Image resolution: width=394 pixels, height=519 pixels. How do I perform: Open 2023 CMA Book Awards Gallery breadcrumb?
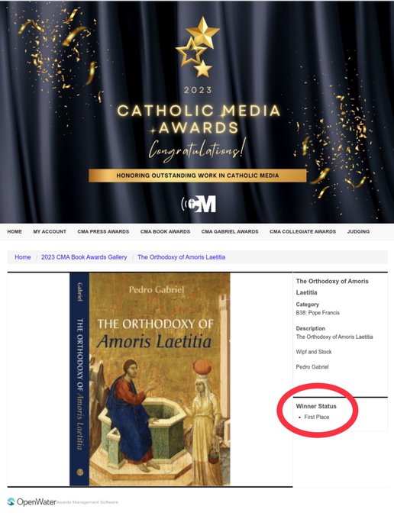click(x=84, y=257)
